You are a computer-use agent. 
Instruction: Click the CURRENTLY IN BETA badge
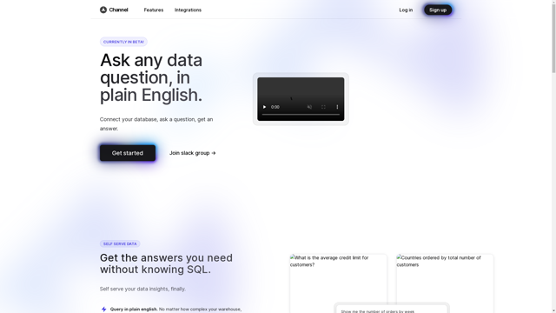123,42
